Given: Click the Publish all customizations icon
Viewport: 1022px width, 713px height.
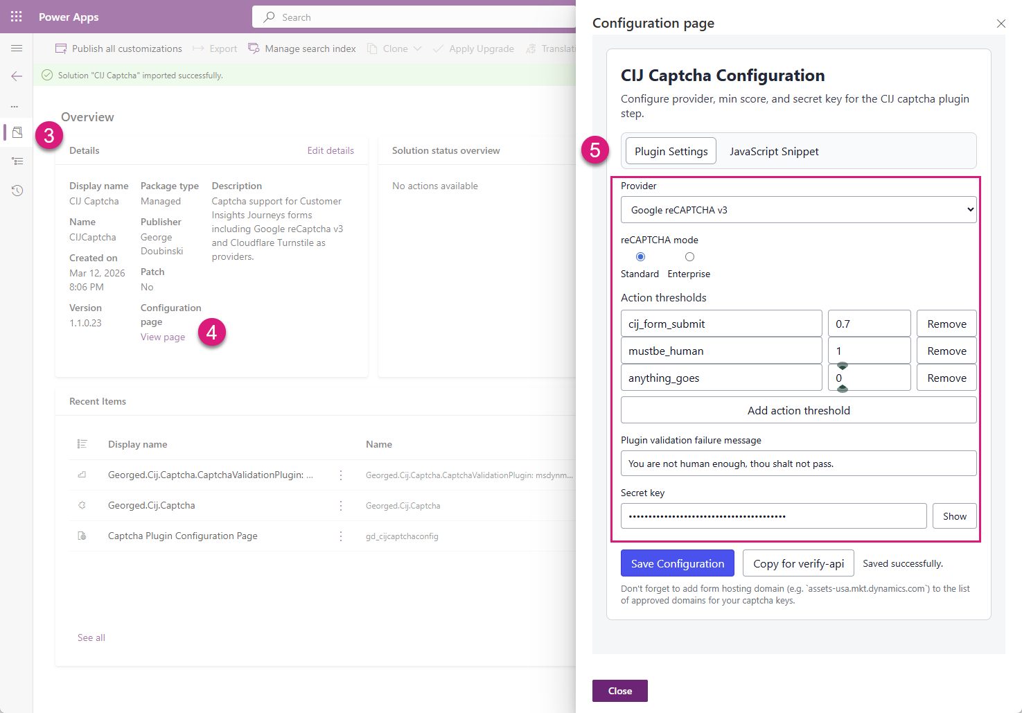Looking at the screenshot, I should [61, 49].
